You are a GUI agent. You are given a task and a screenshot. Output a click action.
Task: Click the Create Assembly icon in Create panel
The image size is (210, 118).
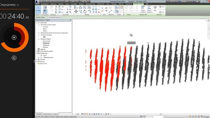click(x=117, y=7)
